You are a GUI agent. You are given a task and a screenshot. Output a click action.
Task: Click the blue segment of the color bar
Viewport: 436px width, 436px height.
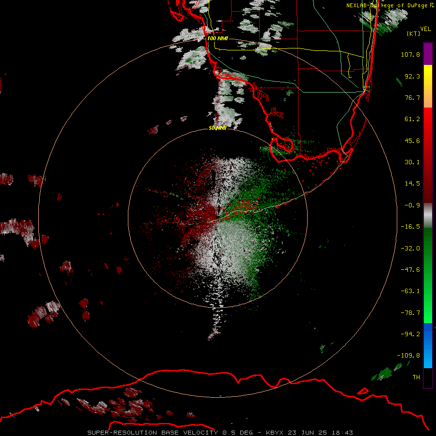[x=428, y=345]
